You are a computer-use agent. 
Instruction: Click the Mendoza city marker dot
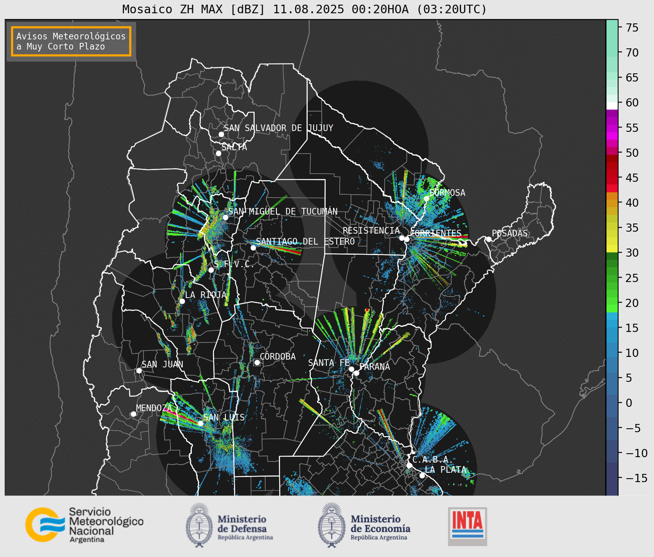pos(133,414)
